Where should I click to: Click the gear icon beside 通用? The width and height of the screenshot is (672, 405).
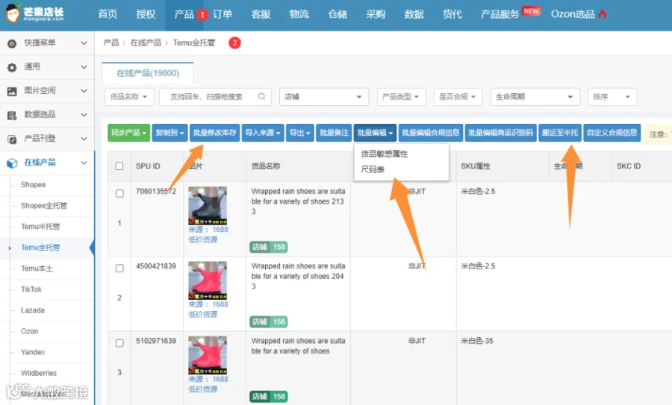(x=12, y=67)
